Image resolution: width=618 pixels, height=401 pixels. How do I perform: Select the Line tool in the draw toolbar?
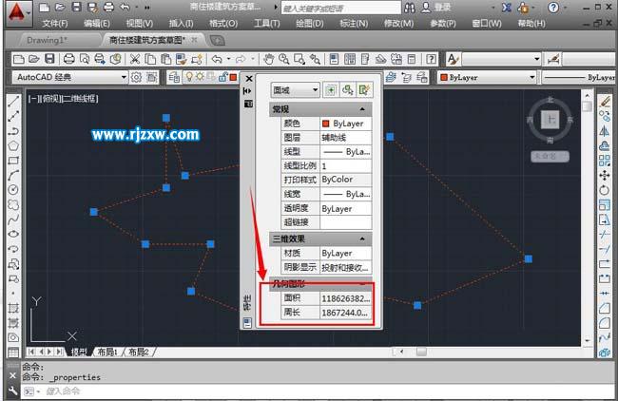point(13,101)
